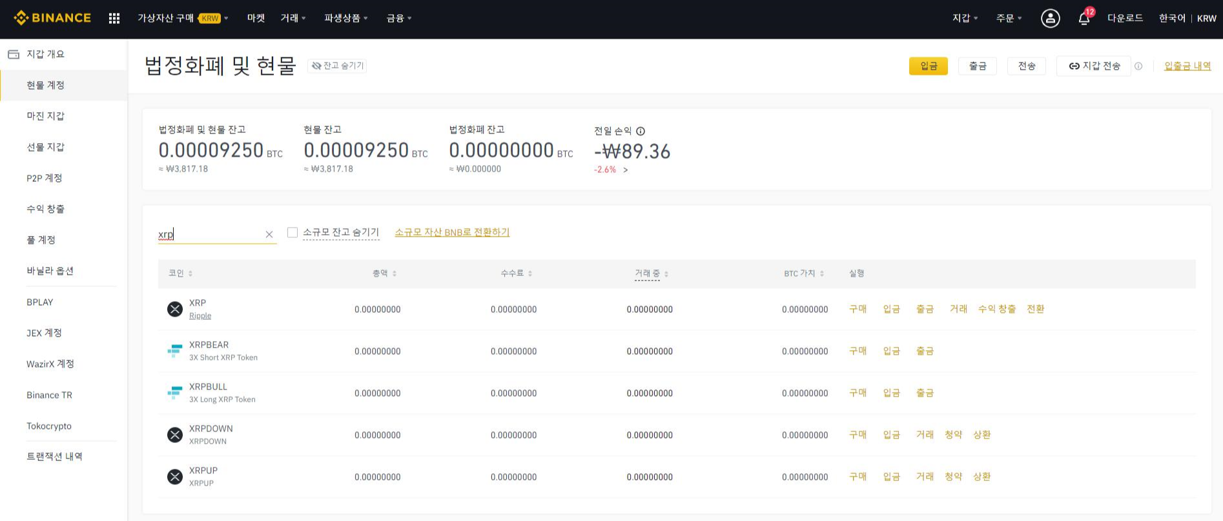Click 입금 in the XRPBULL row
1223x521 pixels.
click(891, 393)
